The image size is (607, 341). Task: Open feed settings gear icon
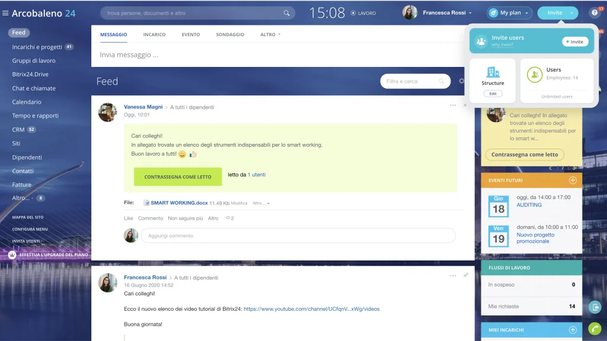461,81
